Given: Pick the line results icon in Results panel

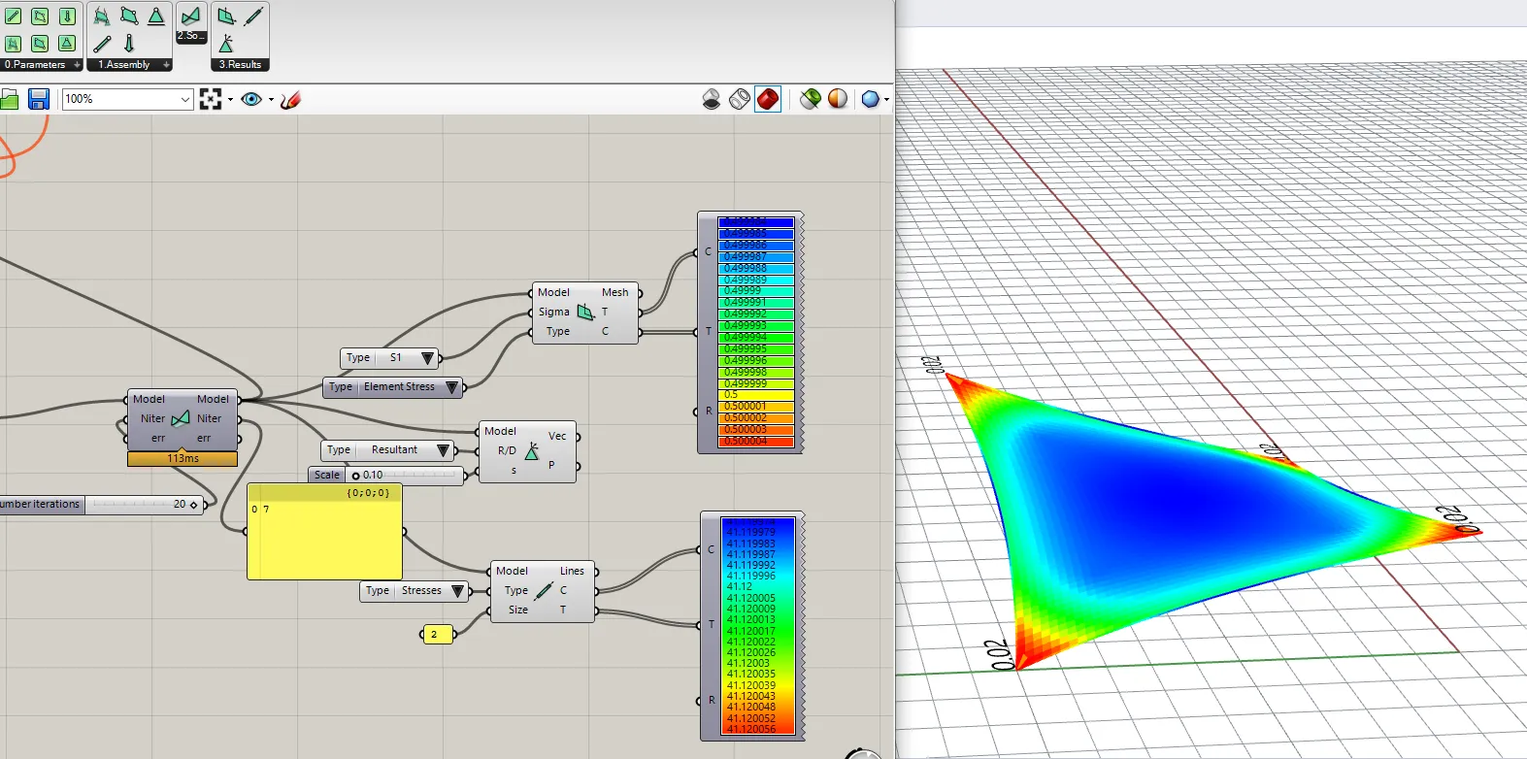Looking at the screenshot, I should coord(253,16).
